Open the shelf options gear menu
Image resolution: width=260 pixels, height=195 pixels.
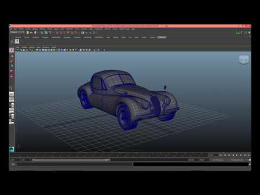click(12, 42)
